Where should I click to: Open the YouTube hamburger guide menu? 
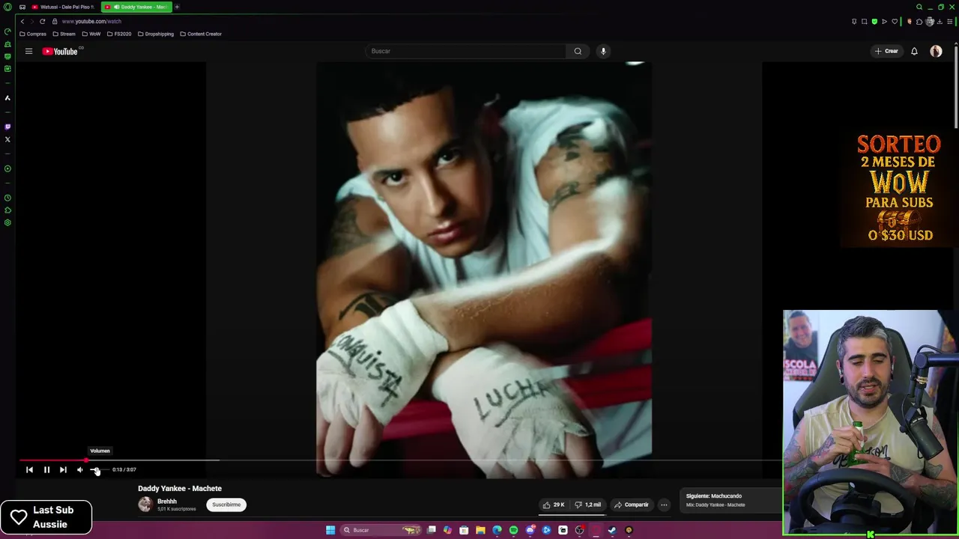pos(28,51)
